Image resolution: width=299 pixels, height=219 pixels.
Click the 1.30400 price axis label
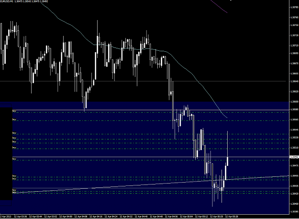pyautogui.click(x=294, y=204)
